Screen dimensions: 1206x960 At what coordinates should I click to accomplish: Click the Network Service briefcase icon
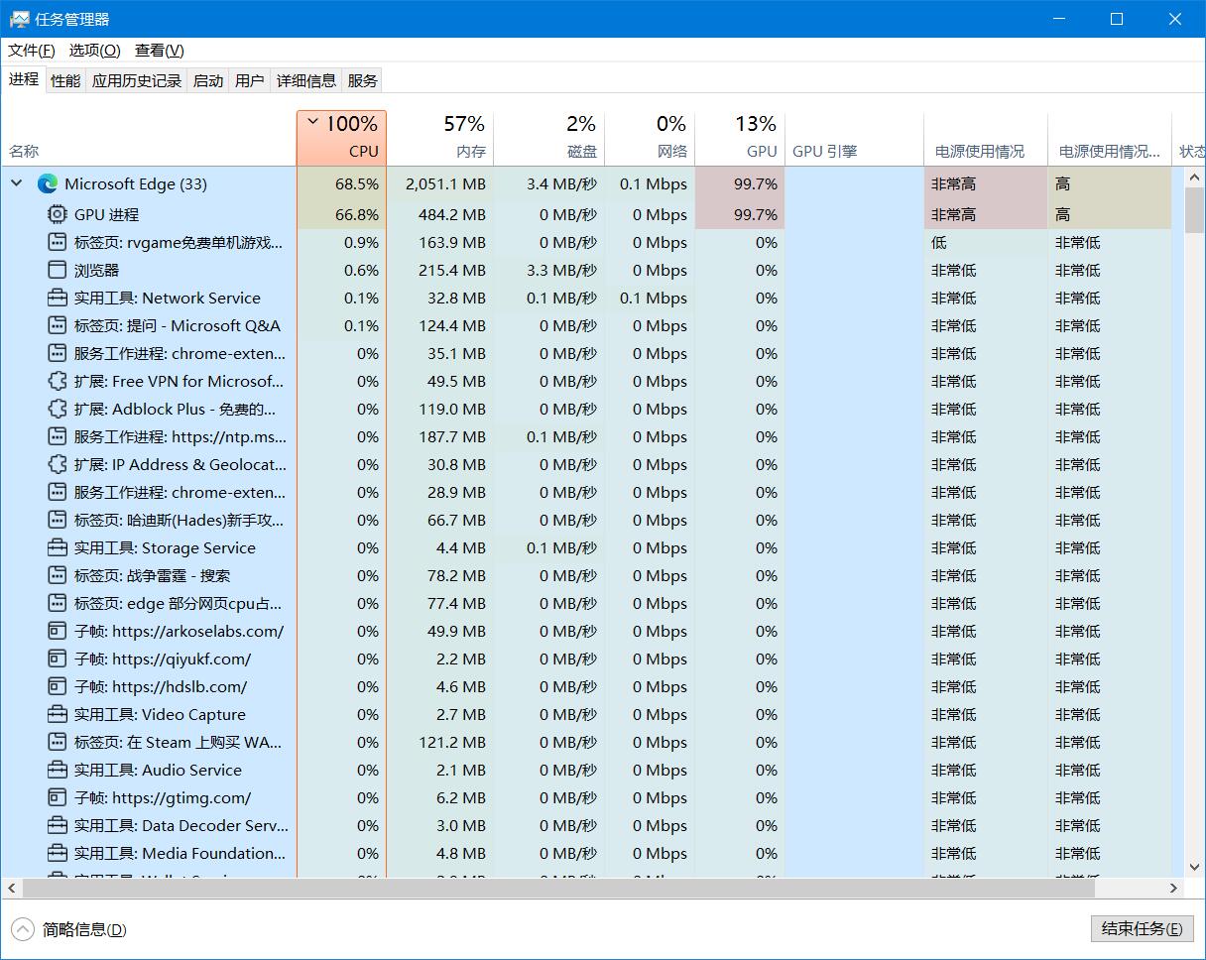(58, 298)
